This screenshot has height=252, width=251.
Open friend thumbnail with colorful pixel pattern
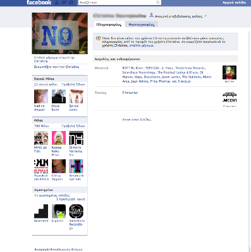[x=77, y=166]
